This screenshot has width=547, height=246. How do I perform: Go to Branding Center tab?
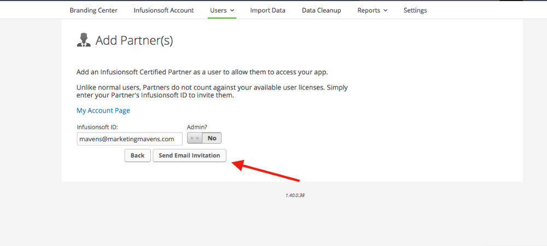click(94, 10)
